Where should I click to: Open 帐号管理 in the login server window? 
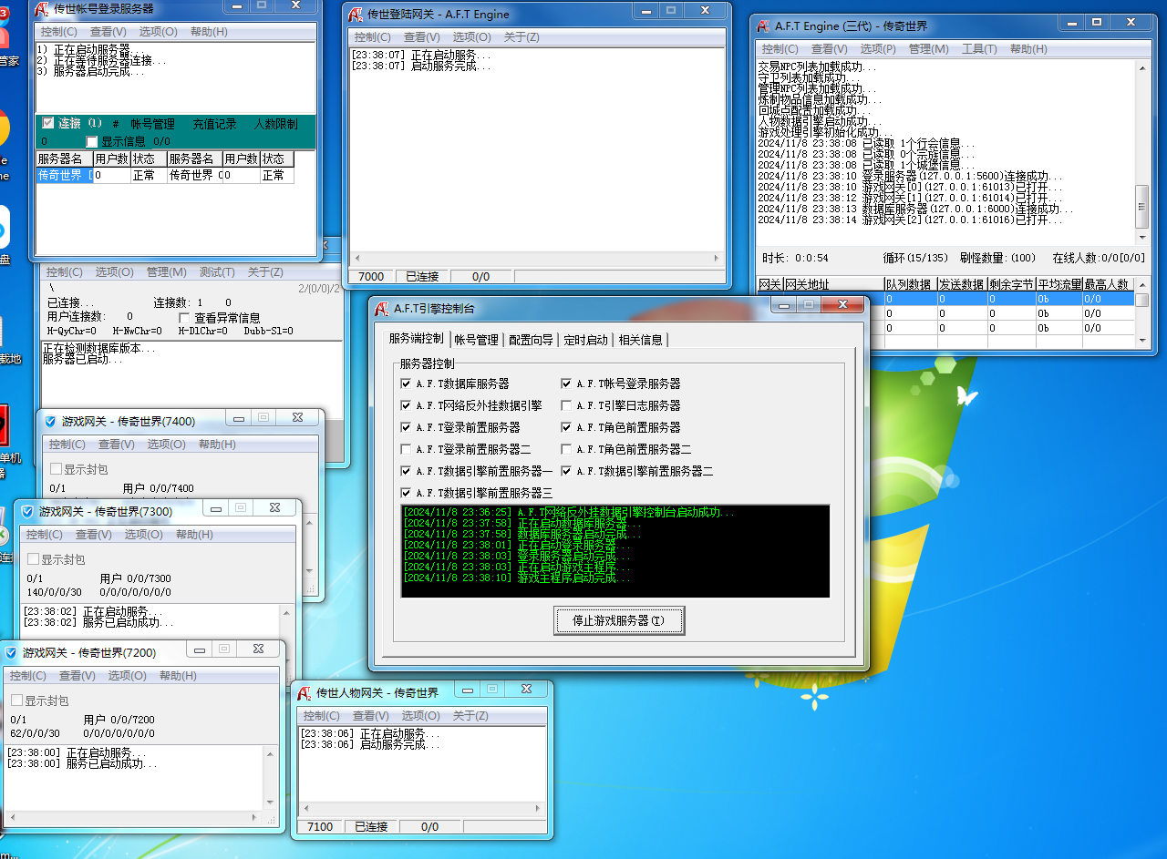(x=152, y=123)
